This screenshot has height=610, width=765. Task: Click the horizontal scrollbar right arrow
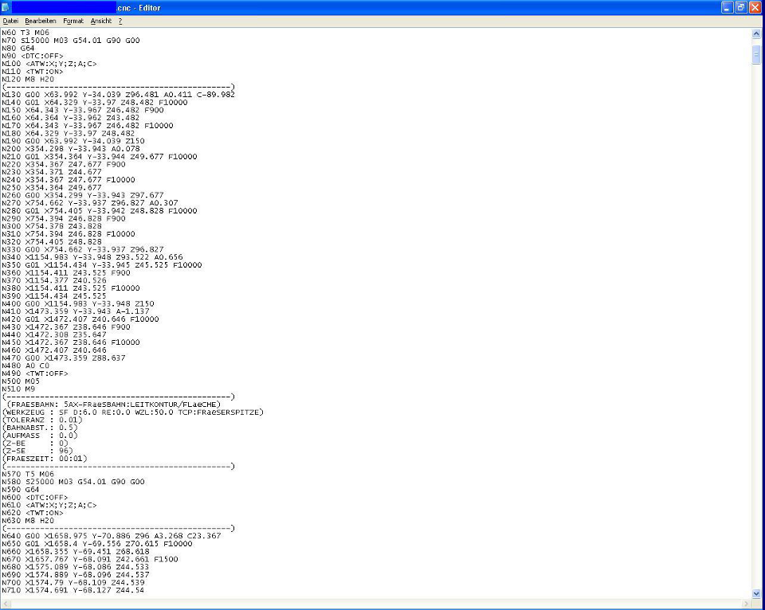coord(747,604)
